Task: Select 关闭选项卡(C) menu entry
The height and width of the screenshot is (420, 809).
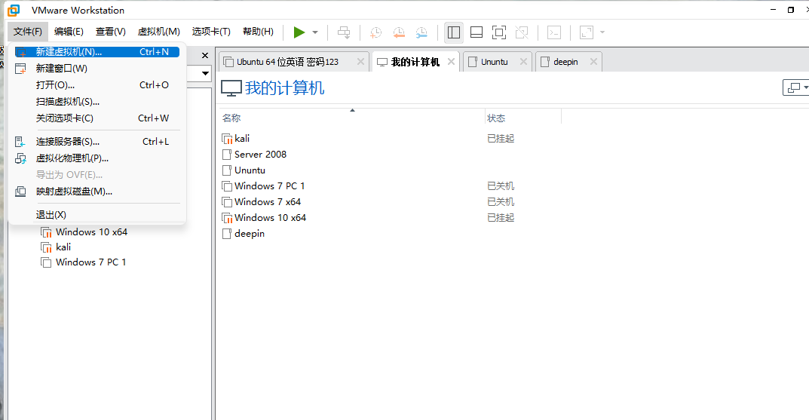Action: [97, 118]
